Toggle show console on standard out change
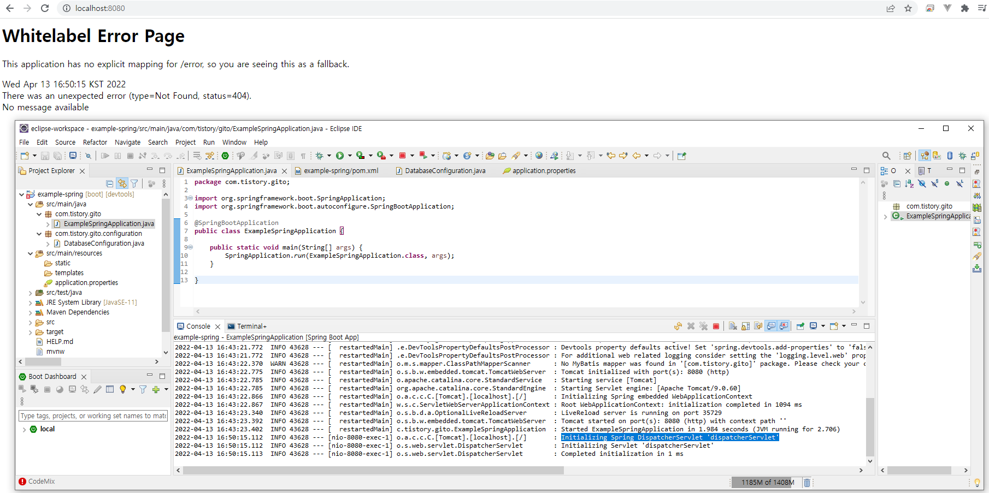989x493 pixels. 771,326
